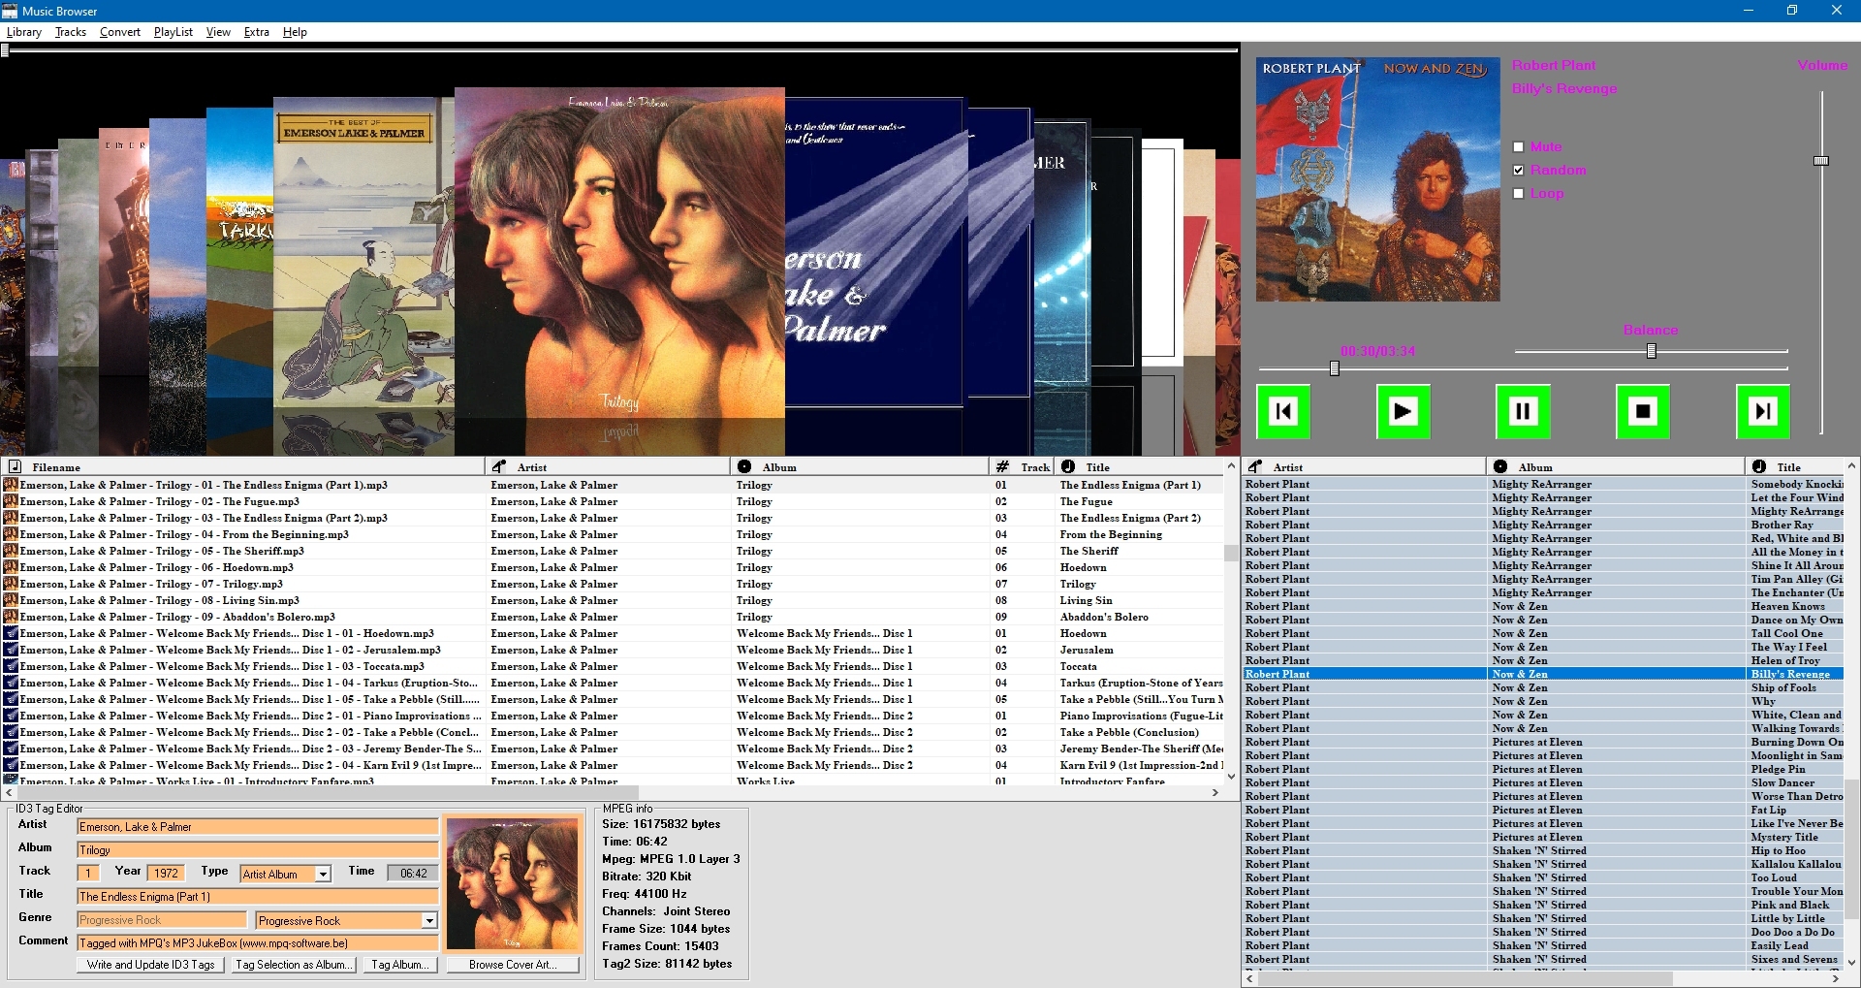Stop playback of Billy's Revenge

coord(1643,411)
